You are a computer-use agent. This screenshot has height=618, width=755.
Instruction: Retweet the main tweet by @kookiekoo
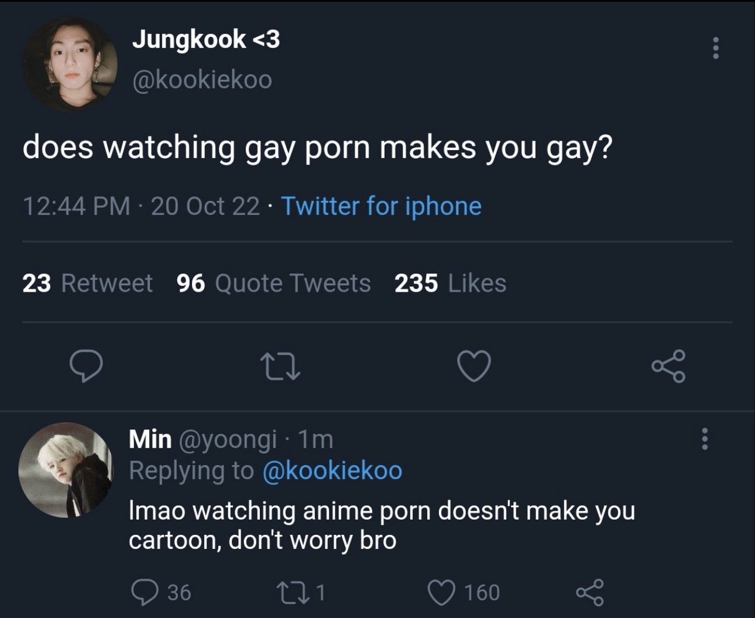coord(280,366)
